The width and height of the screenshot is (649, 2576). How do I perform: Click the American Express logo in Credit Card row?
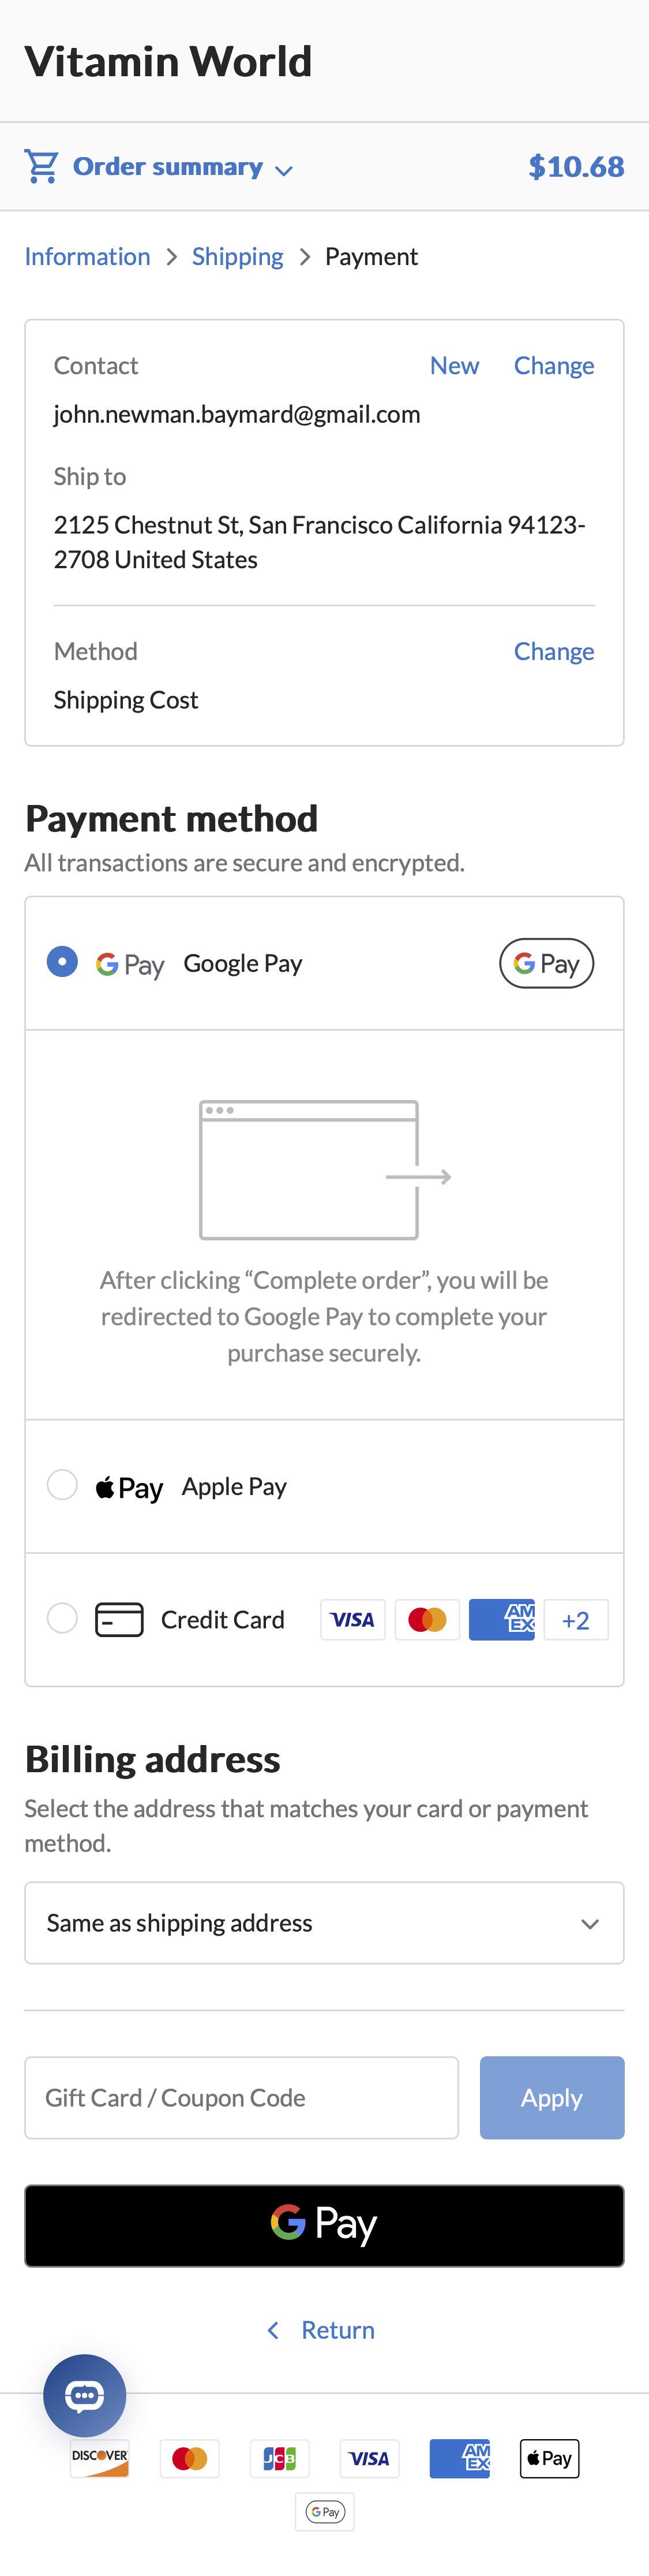pyautogui.click(x=502, y=1620)
